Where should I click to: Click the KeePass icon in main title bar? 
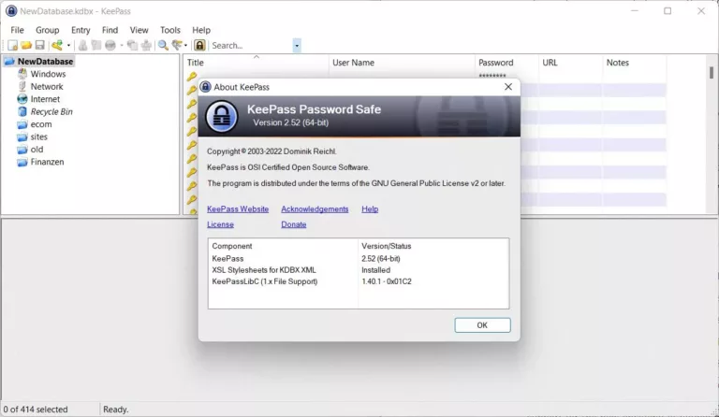(11, 11)
